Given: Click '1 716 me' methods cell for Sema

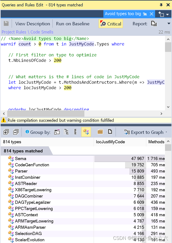Looking at the screenshot, I should (156, 159).
